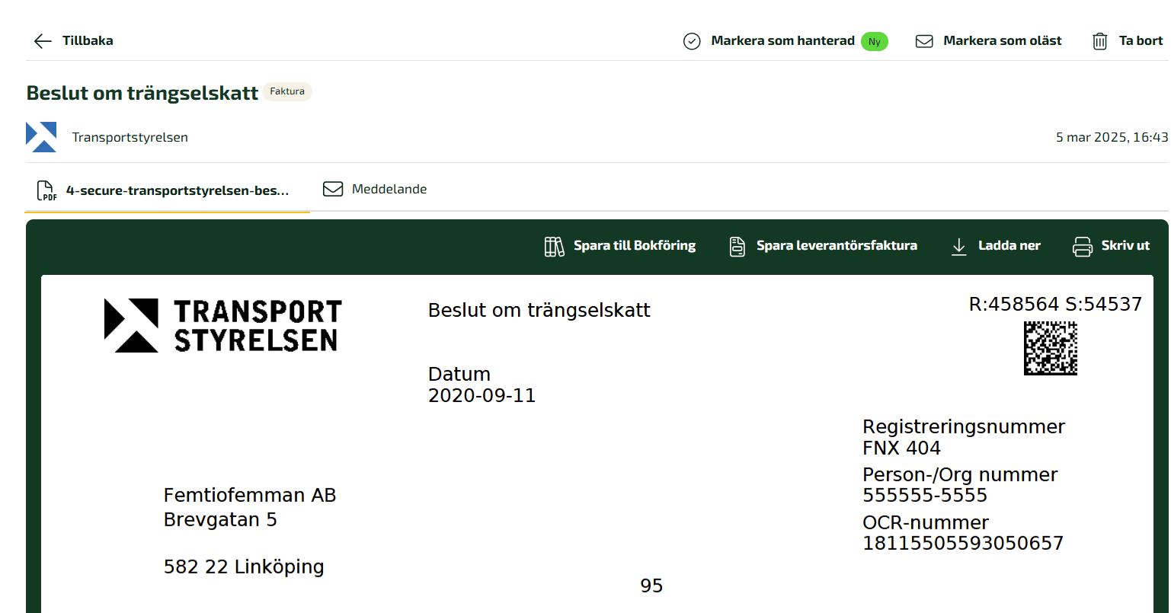Choose Spara leverantörsfaktura
Screen dimensions: 1171x613
pos(837,246)
